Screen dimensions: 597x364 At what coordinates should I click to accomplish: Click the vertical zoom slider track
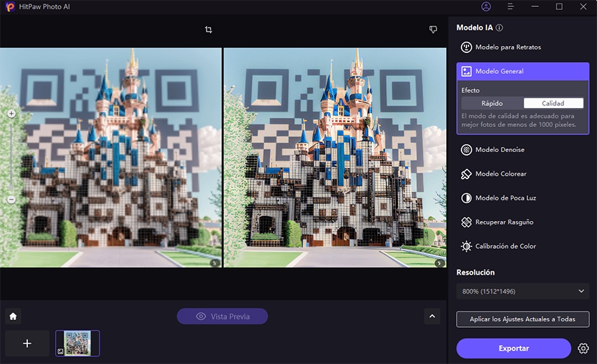click(x=11, y=156)
